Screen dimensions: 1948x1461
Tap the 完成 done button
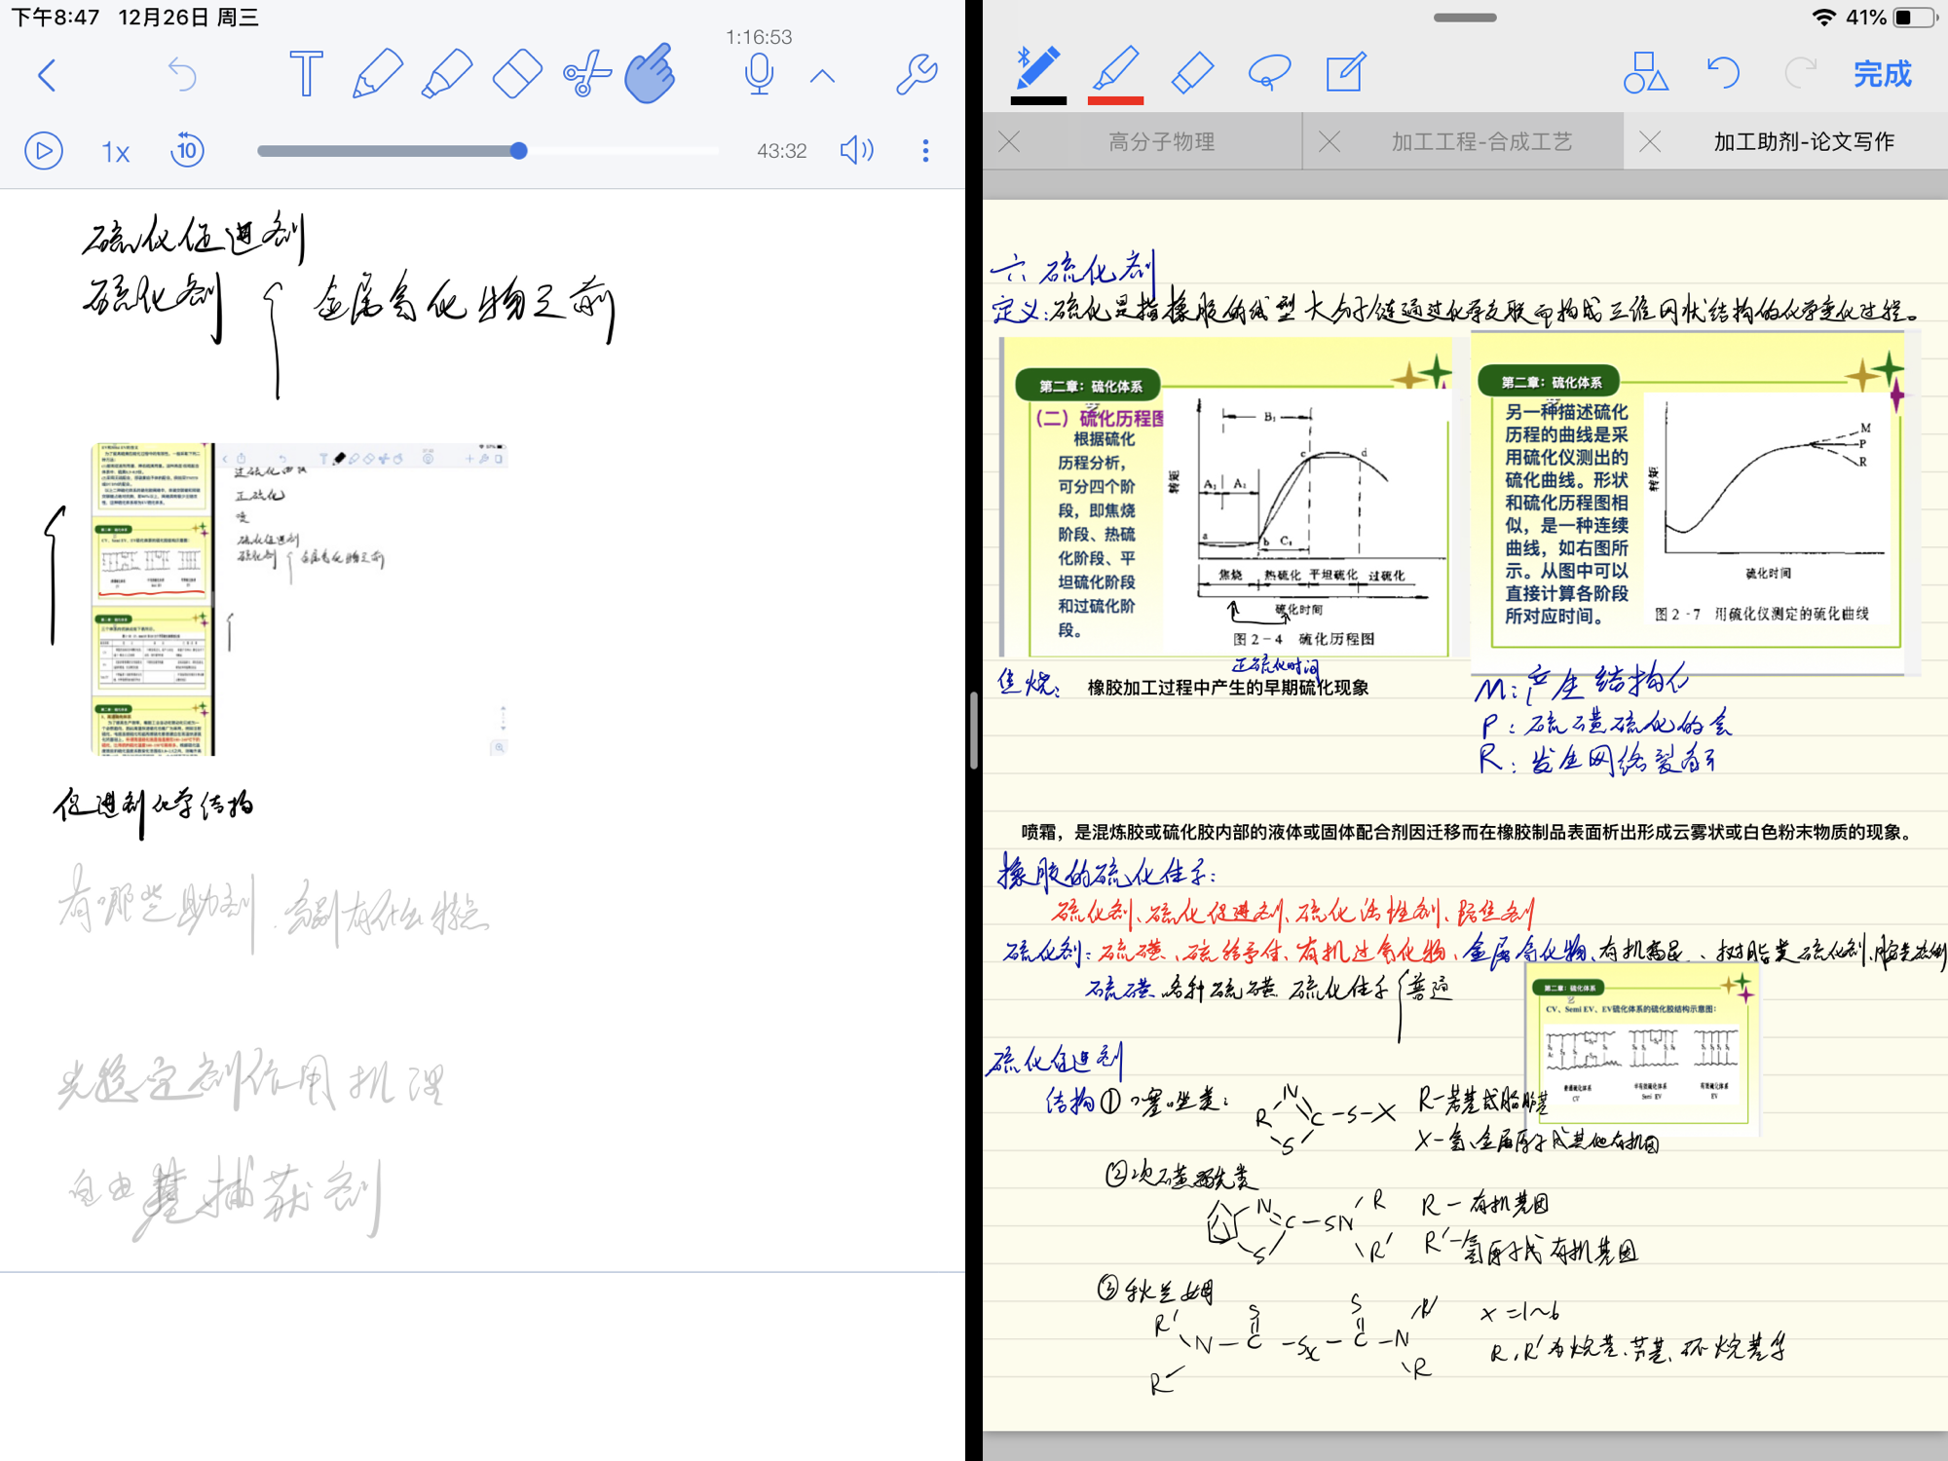(1882, 74)
